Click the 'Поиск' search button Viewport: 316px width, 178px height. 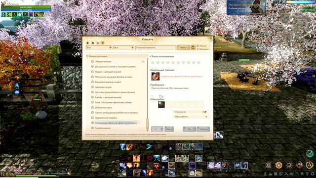click(x=183, y=47)
